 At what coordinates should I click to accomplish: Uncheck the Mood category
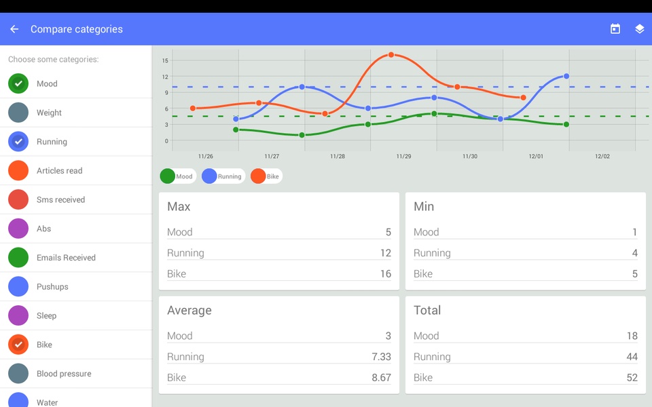coord(18,83)
